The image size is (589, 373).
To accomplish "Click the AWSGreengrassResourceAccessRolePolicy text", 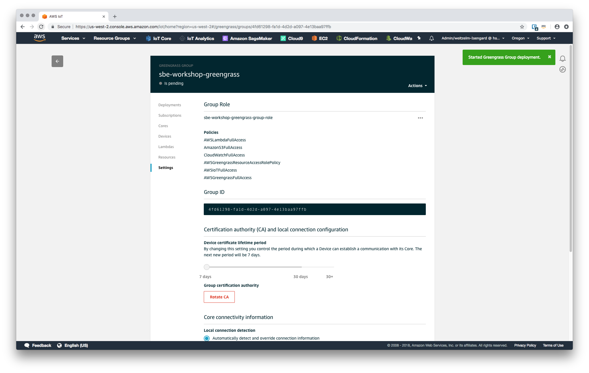I will (x=242, y=163).
